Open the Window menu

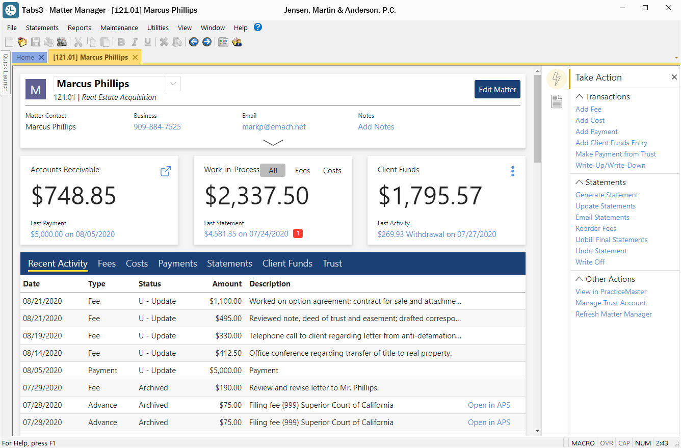click(213, 28)
